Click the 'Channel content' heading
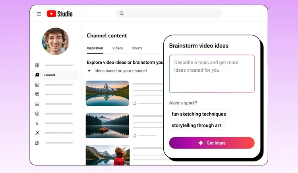Viewport: 298px width, 173px height. click(x=107, y=35)
